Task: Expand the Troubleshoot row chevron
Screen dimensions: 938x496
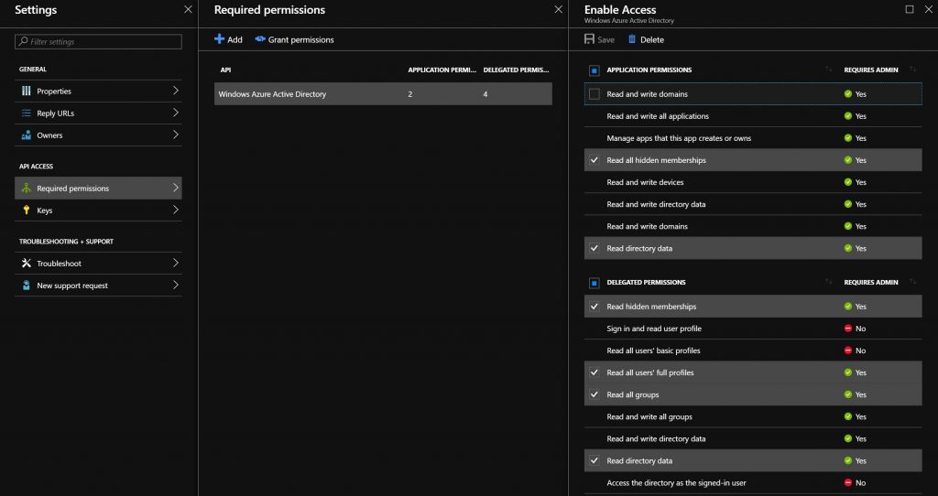Action: [x=175, y=263]
